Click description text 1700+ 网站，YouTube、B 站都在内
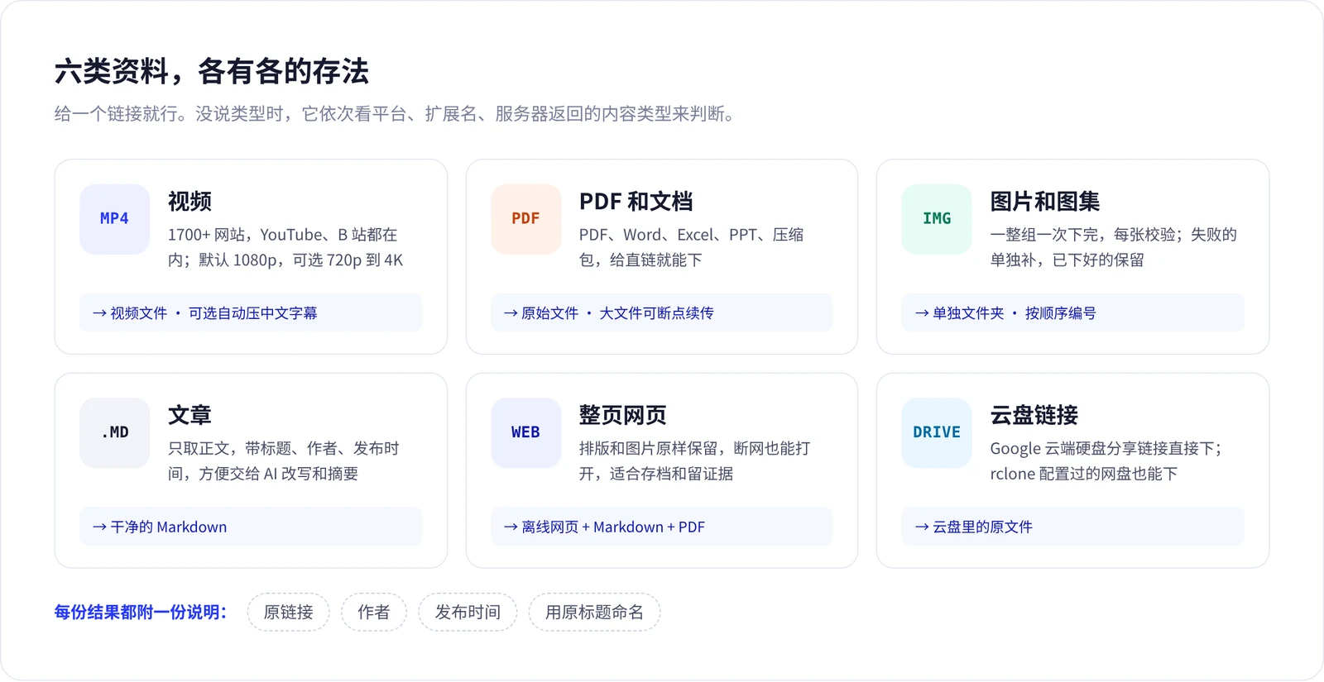This screenshot has width=1324, height=682. pos(285,247)
